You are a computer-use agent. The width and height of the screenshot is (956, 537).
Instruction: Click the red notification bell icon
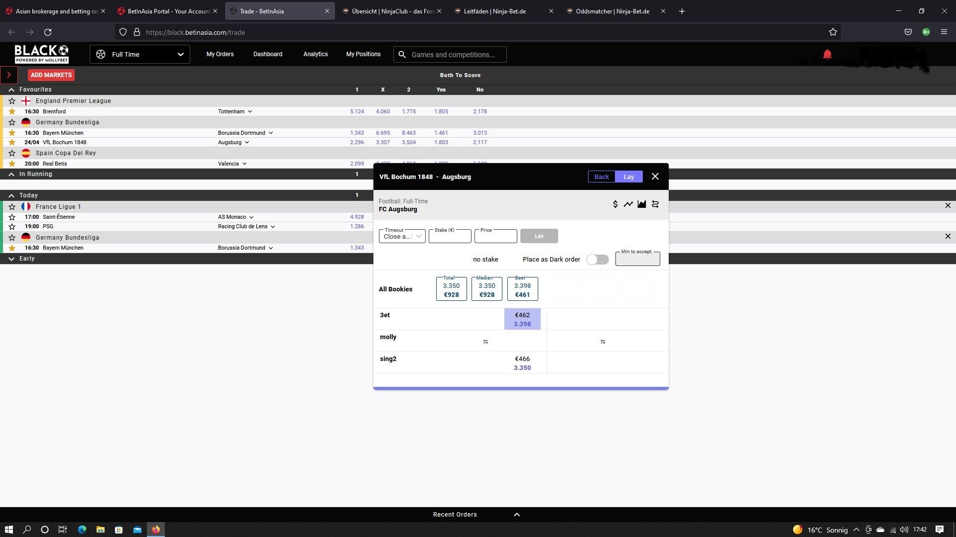pos(827,54)
